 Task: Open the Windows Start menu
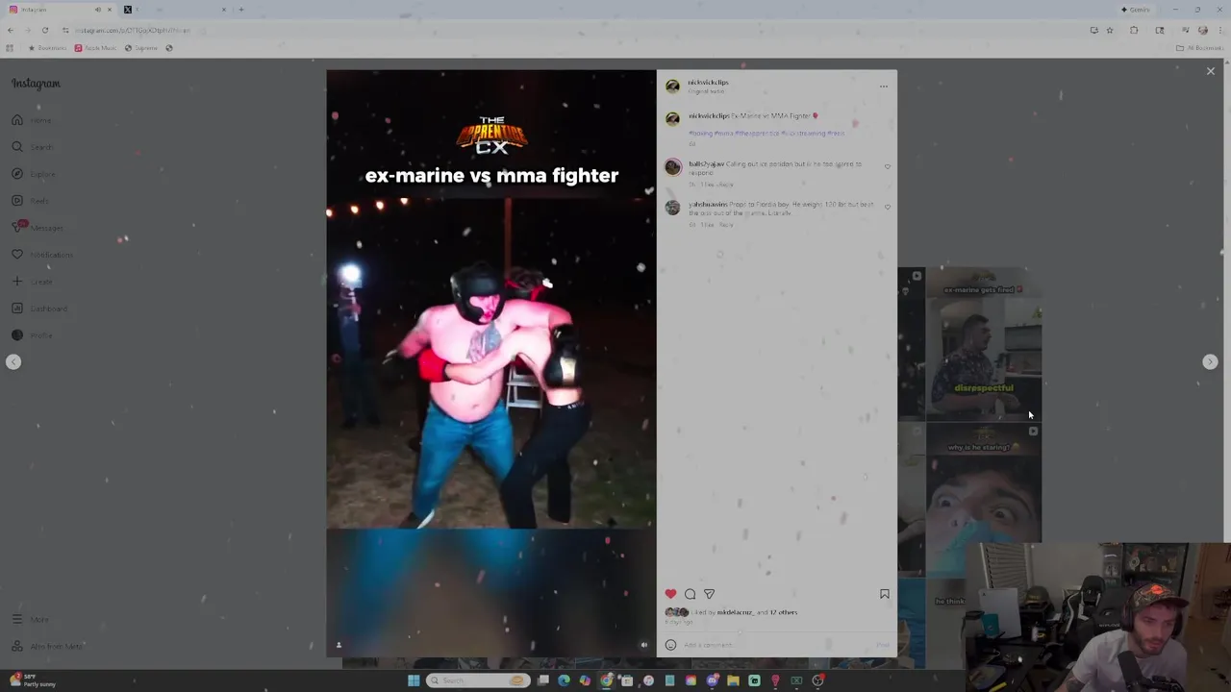tap(414, 680)
